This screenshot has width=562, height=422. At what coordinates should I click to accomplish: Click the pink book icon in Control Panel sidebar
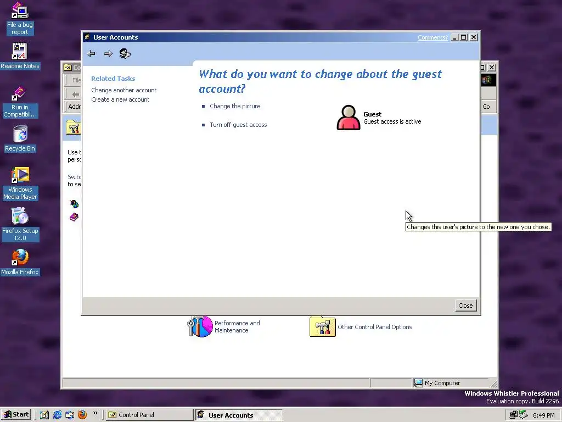(x=74, y=216)
